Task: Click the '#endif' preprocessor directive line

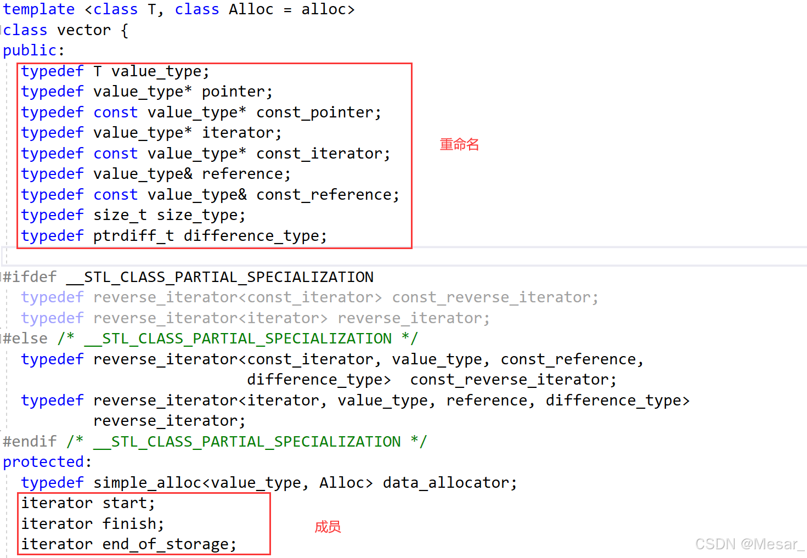Action: pyautogui.click(x=215, y=442)
